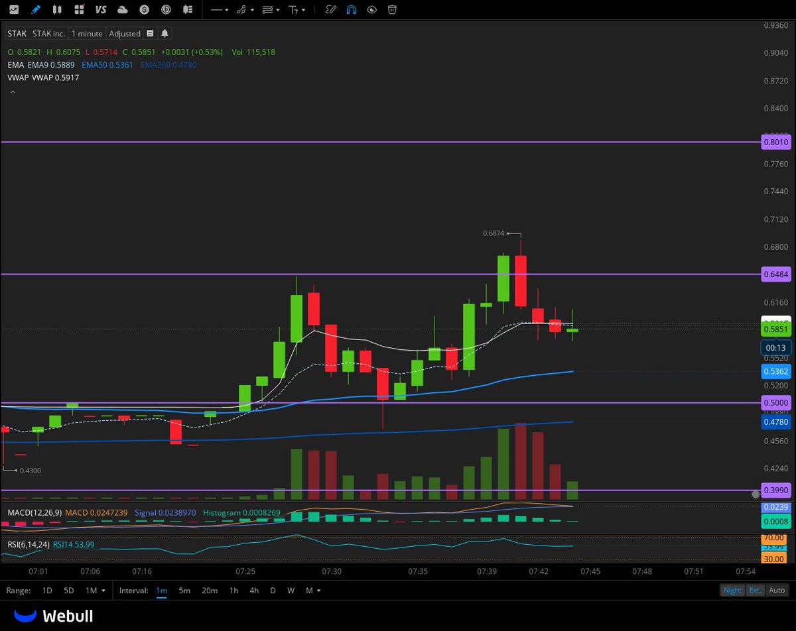Click the trash icon to delete drawings

click(392, 9)
